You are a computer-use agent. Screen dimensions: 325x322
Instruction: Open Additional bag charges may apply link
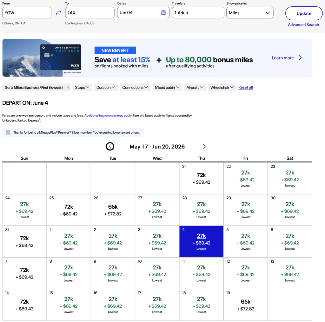click(108, 115)
